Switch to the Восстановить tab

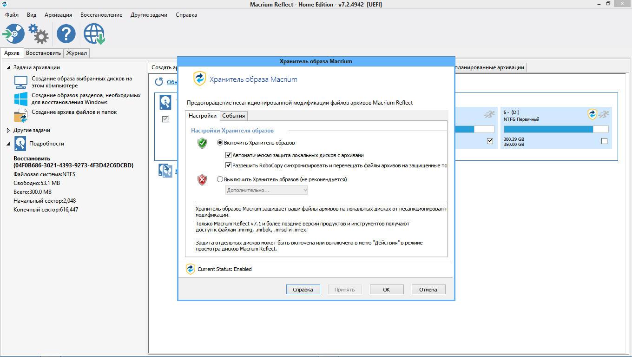(43, 53)
